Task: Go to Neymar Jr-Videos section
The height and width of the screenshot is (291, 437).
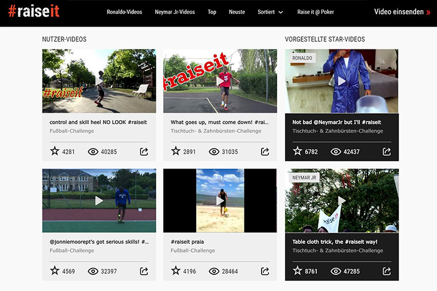Action: click(175, 12)
